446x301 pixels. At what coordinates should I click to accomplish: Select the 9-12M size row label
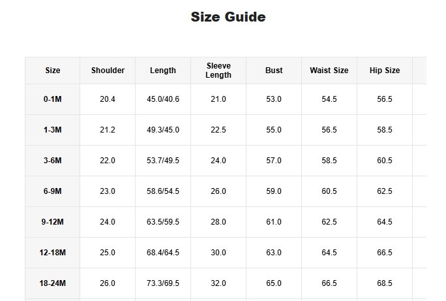[x=53, y=222]
